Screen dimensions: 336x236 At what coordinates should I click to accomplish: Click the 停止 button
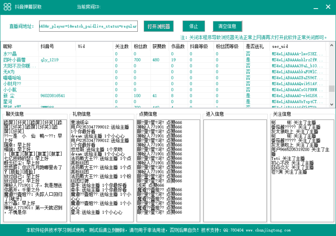pos(194,26)
